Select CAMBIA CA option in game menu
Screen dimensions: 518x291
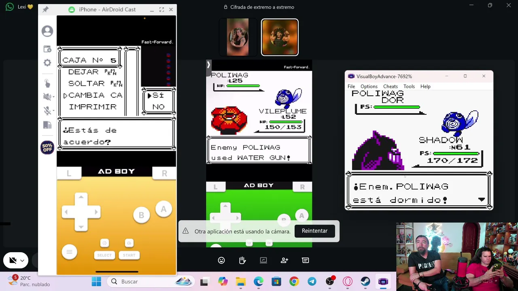96,95
